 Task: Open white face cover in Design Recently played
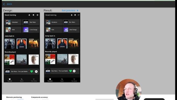(x=34, y=60)
